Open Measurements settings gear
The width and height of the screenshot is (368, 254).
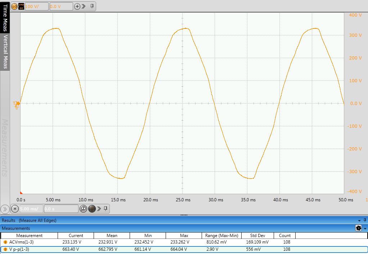(359, 228)
